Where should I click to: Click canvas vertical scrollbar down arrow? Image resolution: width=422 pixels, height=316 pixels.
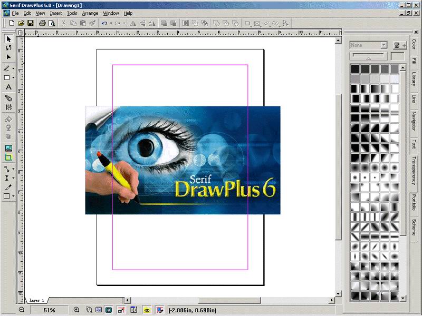(338, 294)
